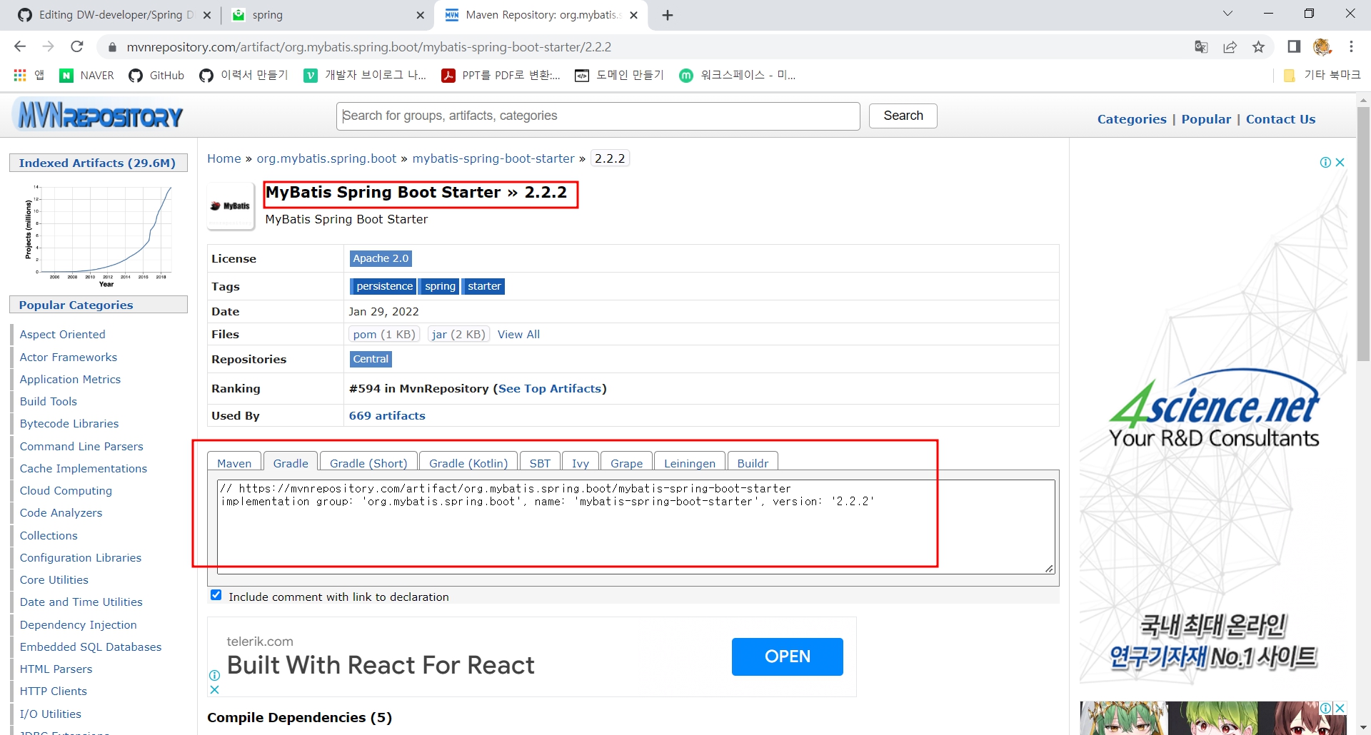This screenshot has width=1371, height=735.
Task: Click the OPEN ad button
Action: point(788,657)
